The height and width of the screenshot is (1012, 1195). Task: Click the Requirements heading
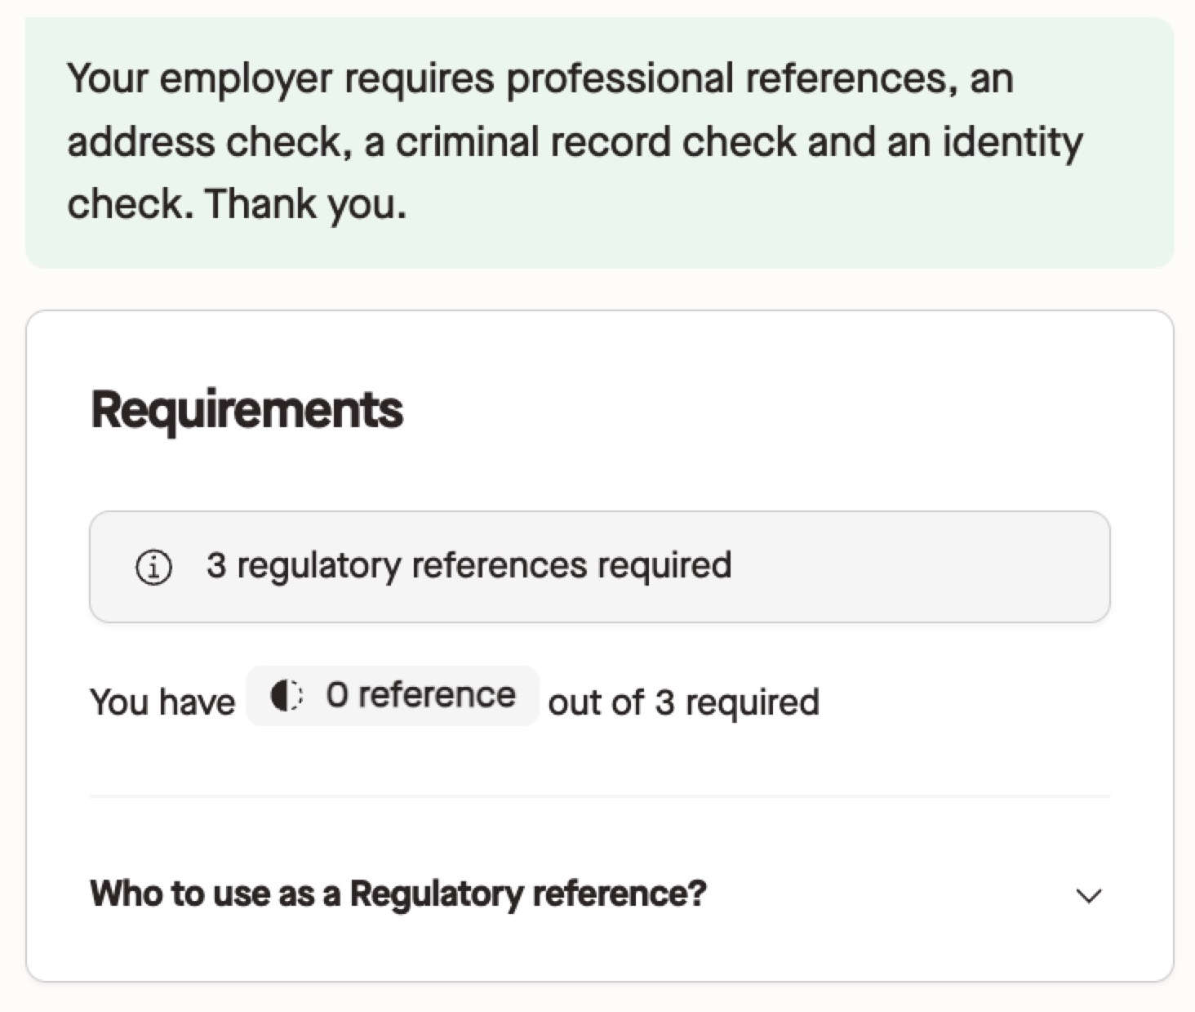[x=247, y=410]
